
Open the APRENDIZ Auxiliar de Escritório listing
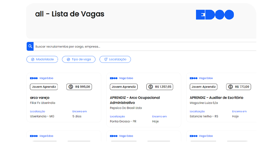tap(216, 98)
